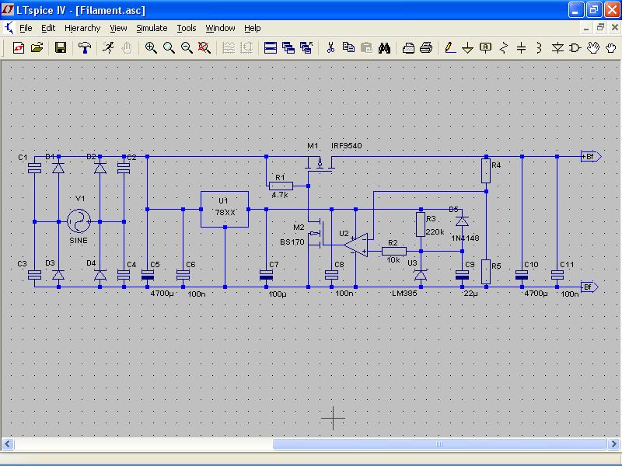The width and height of the screenshot is (622, 466).
Task: Open the Tools menu
Action: click(x=187, y=28)
